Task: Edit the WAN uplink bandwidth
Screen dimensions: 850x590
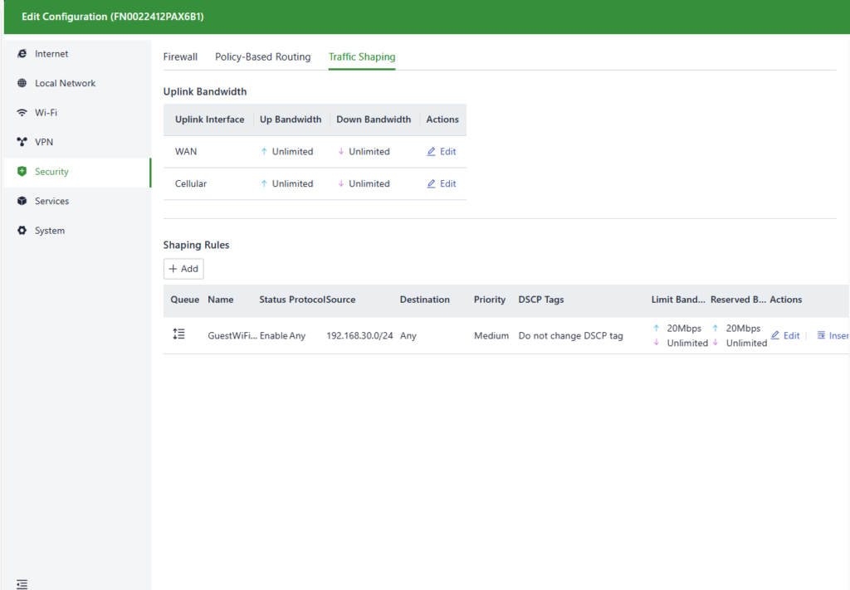Action: tap(442, 152)
